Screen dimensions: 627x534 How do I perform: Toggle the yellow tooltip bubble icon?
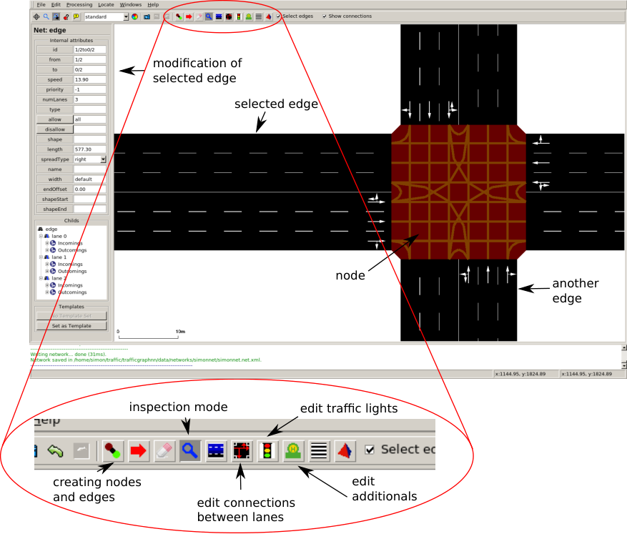point(76,16)
